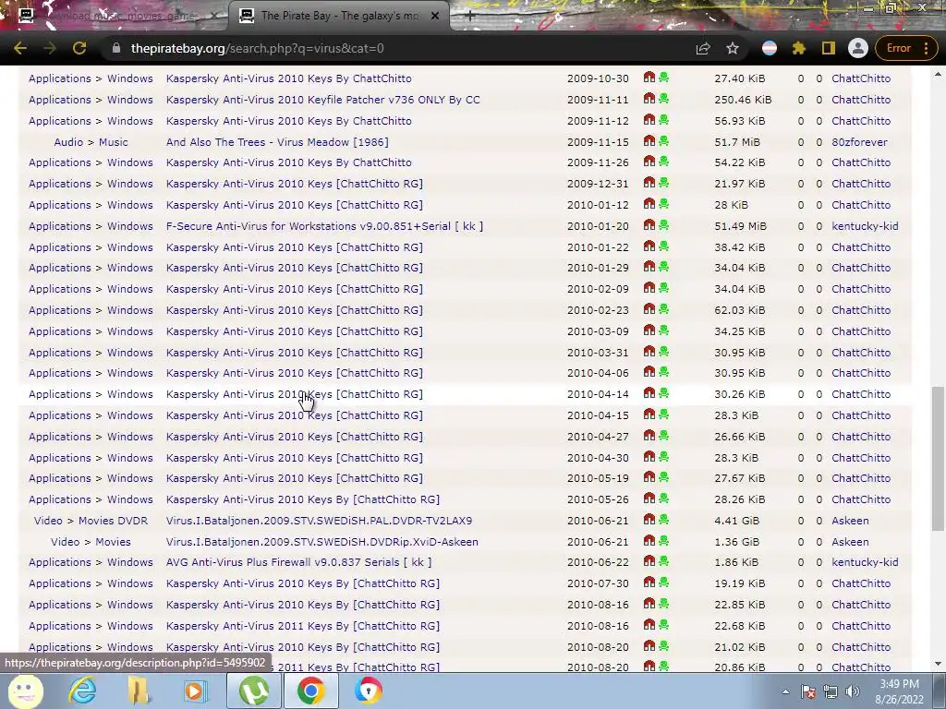This screenshot has width=946, height=709.
Task: Click magnet icon for AVG Anti-Virus row
Action: coord(649,561)
